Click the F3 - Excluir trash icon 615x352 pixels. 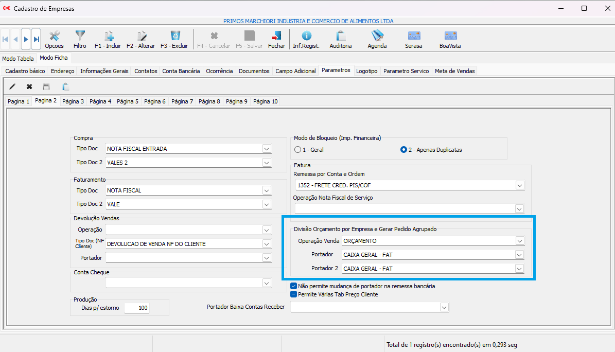pos(174,39)
